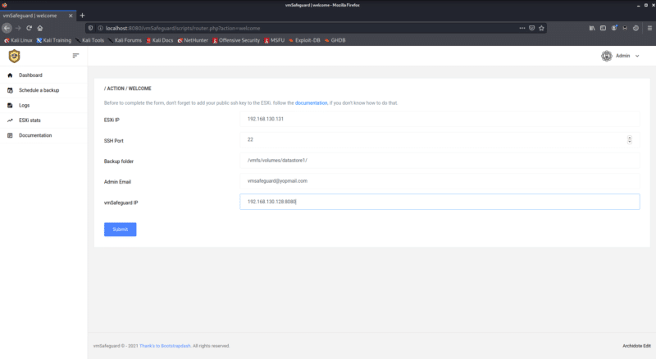Open GHDB bookmark
The height and width of the screenshot is (359, 656).
click(x=335, y=40)
